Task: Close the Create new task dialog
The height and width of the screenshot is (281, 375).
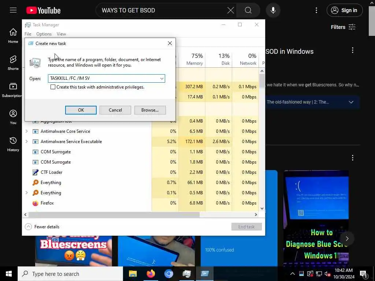Action: [170, 43]
